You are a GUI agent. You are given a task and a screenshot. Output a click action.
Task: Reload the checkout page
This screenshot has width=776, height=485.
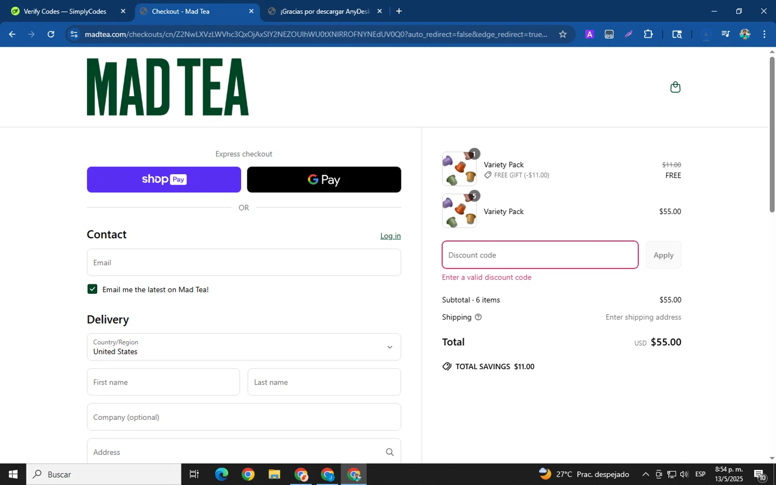(x=51, y=34)
